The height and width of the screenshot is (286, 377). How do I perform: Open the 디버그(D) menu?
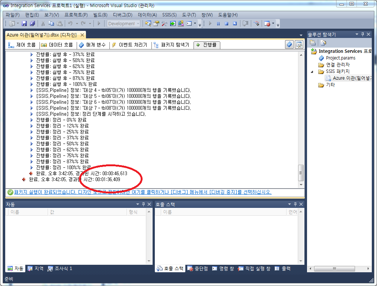tap(122, 15)
